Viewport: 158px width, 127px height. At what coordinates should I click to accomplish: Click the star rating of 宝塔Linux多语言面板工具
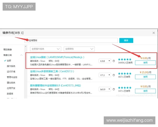[x=125, y=73]
